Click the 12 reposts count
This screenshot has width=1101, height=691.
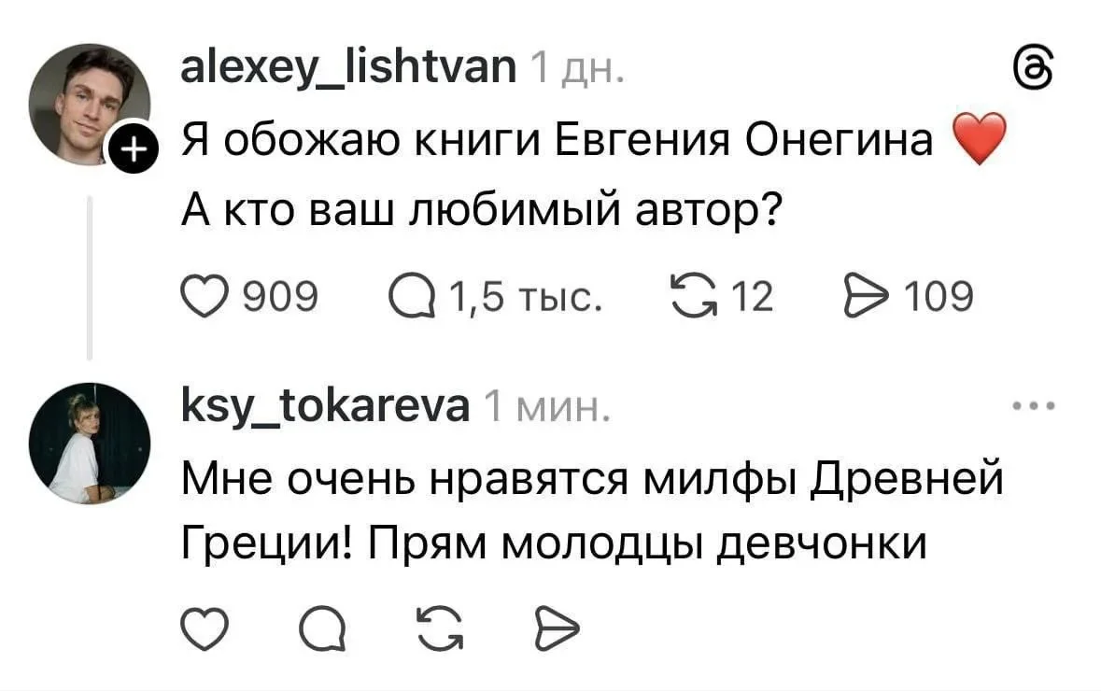(752, 298)
